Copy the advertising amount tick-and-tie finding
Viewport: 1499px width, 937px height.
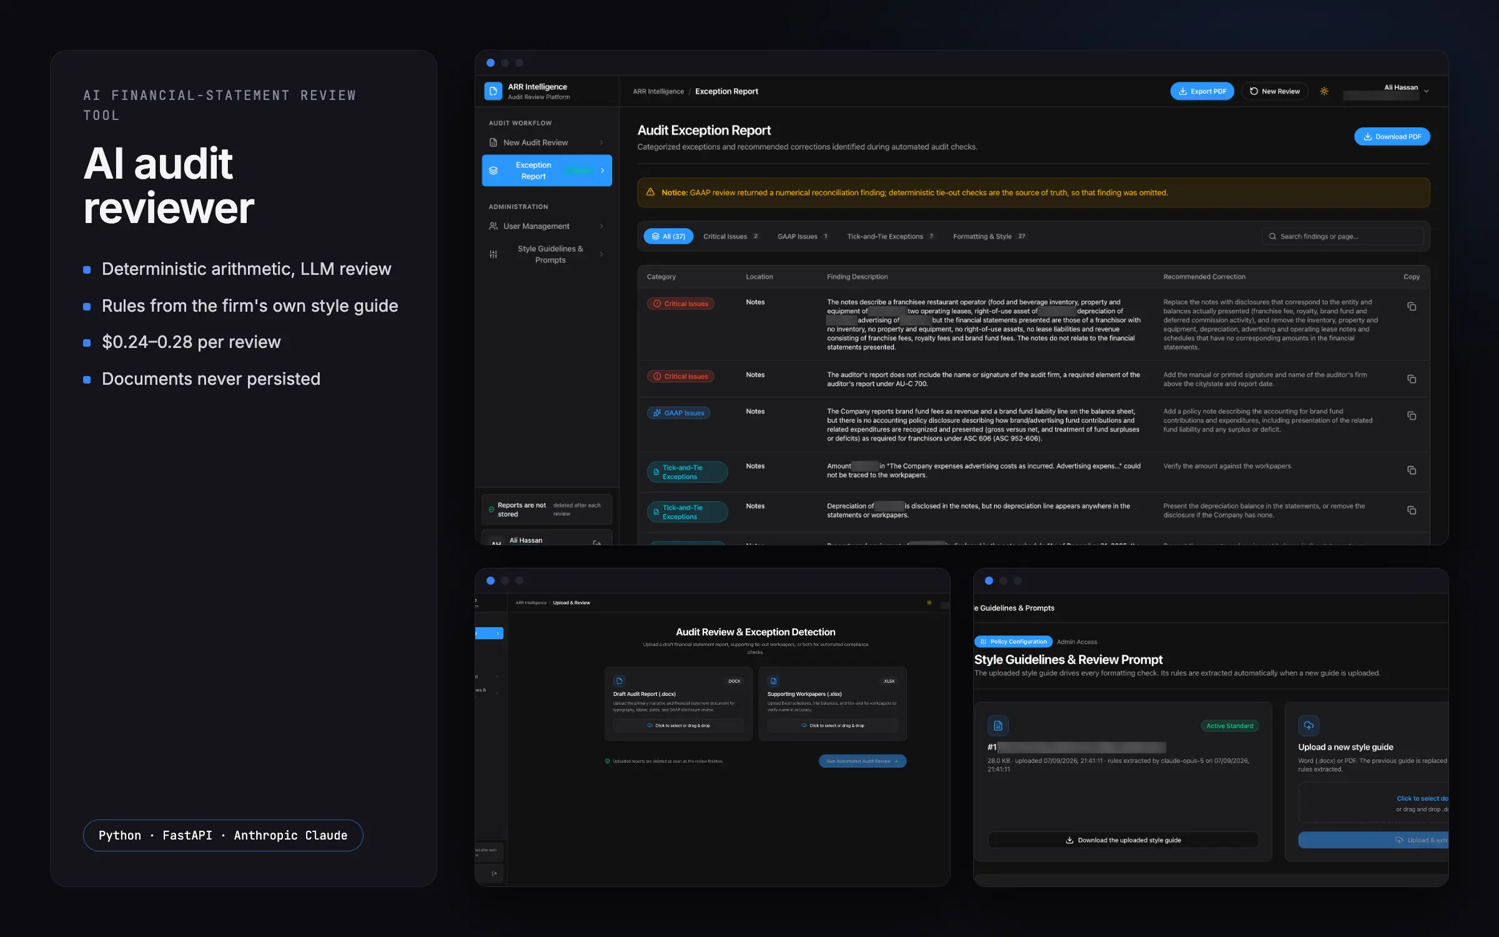pyautogui.click(x=1411, y=470)
